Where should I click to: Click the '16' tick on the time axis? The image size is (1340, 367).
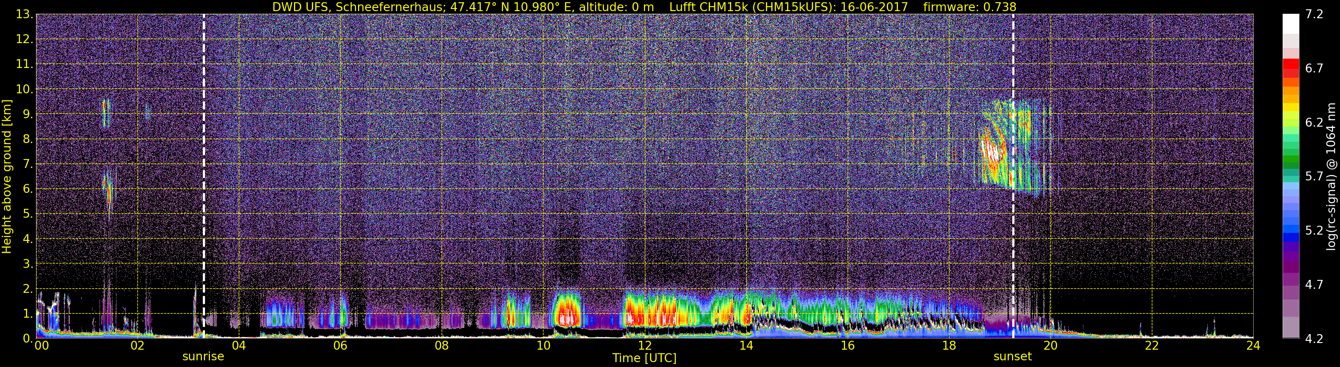[x=847, y=347]
